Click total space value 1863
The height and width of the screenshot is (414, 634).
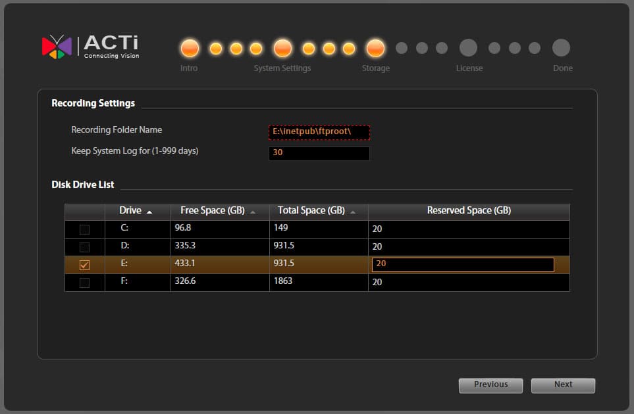pyautogui.click(x=282, y=281)
